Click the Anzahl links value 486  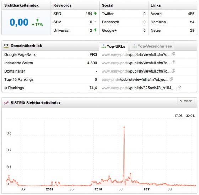pyautogui.click(x=191, y=14)
